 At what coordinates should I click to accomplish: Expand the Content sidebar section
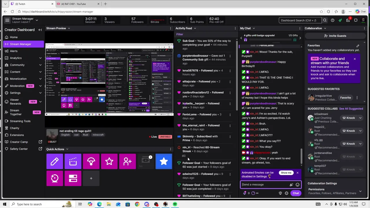point(40,72)
